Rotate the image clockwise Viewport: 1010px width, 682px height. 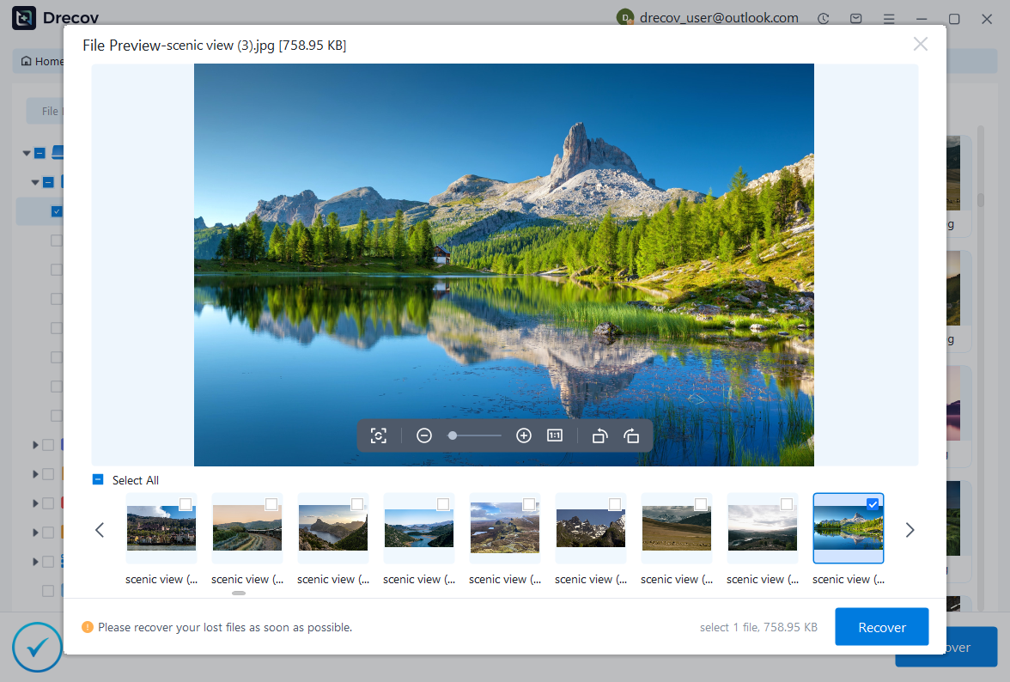point(631,435)
